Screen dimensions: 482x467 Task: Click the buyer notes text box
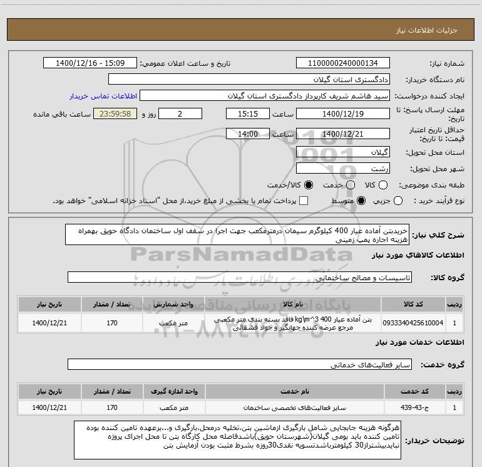pos(237,440)
